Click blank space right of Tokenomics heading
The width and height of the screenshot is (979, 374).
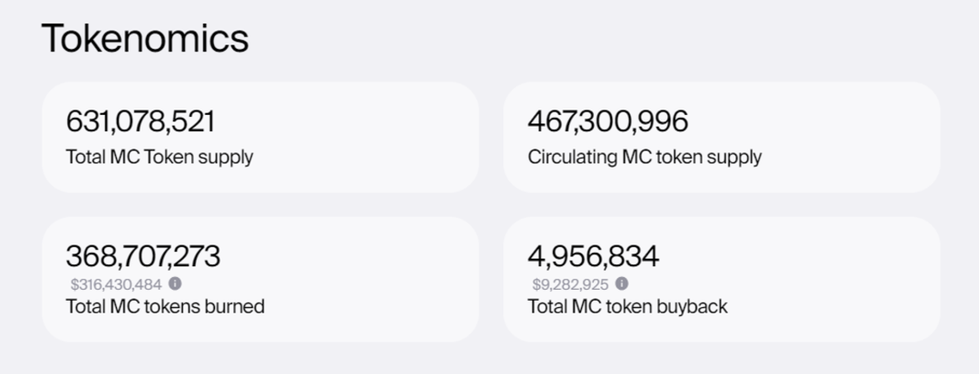click(589, 38)
